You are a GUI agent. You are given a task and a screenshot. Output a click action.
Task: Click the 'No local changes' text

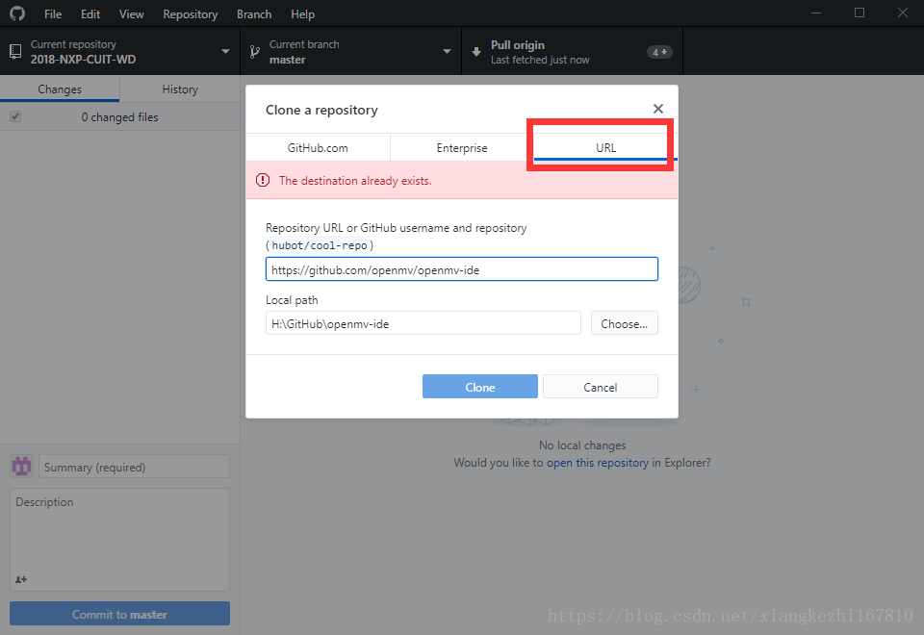coord(582,445)
